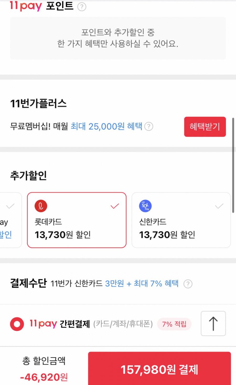The height and width of the screenshot is (385, 236).
Task: Tap the 11pay logo beside 간편결제
Action: click(43, 324)
